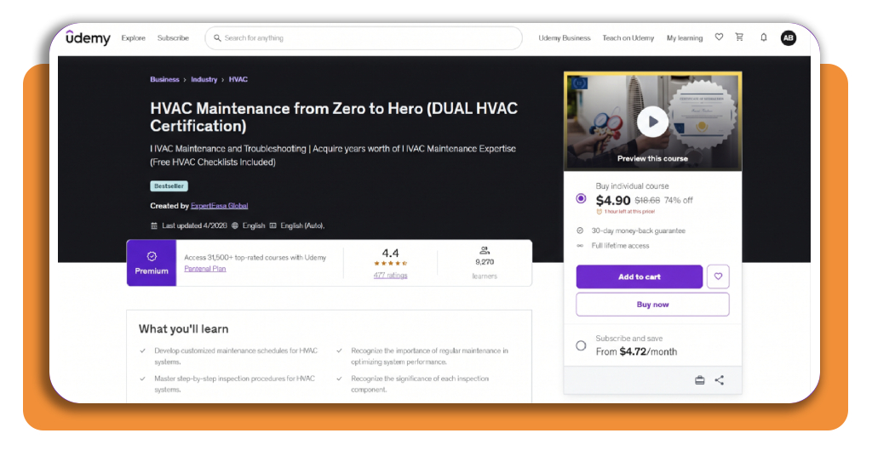This screenshot has height=456, width=872.
Task: Open the Subscribe menu item
Action: (173, 37)
